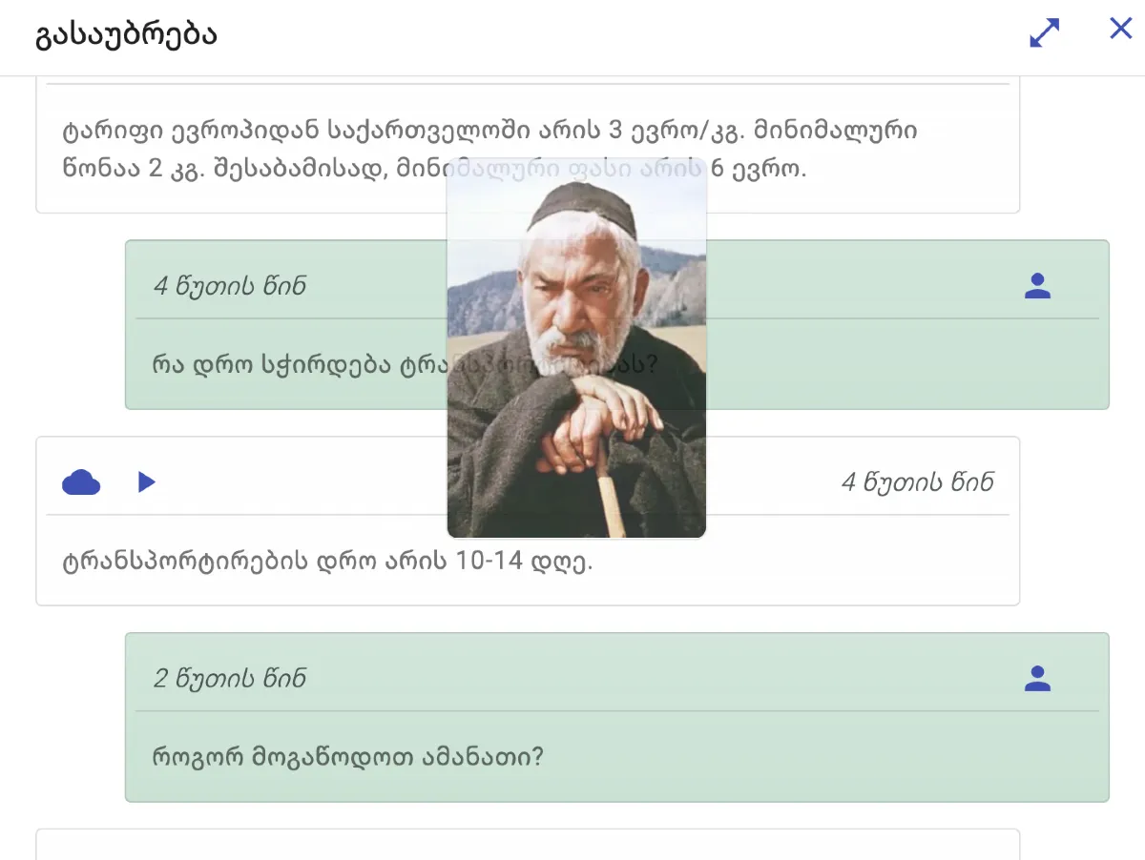The width and height of the screenshot is (1145, 860).
Task: Click the partially visible card at the bottom
Action: point(527,845)
